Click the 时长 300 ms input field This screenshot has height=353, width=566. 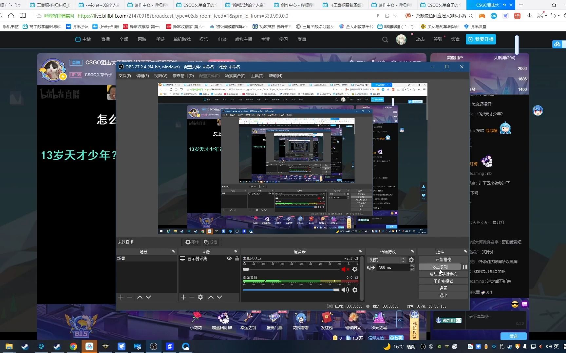[x=393, y=267]
